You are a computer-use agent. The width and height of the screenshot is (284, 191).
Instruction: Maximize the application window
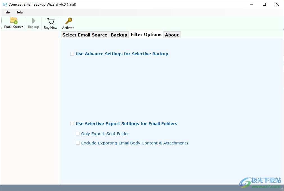264,4
